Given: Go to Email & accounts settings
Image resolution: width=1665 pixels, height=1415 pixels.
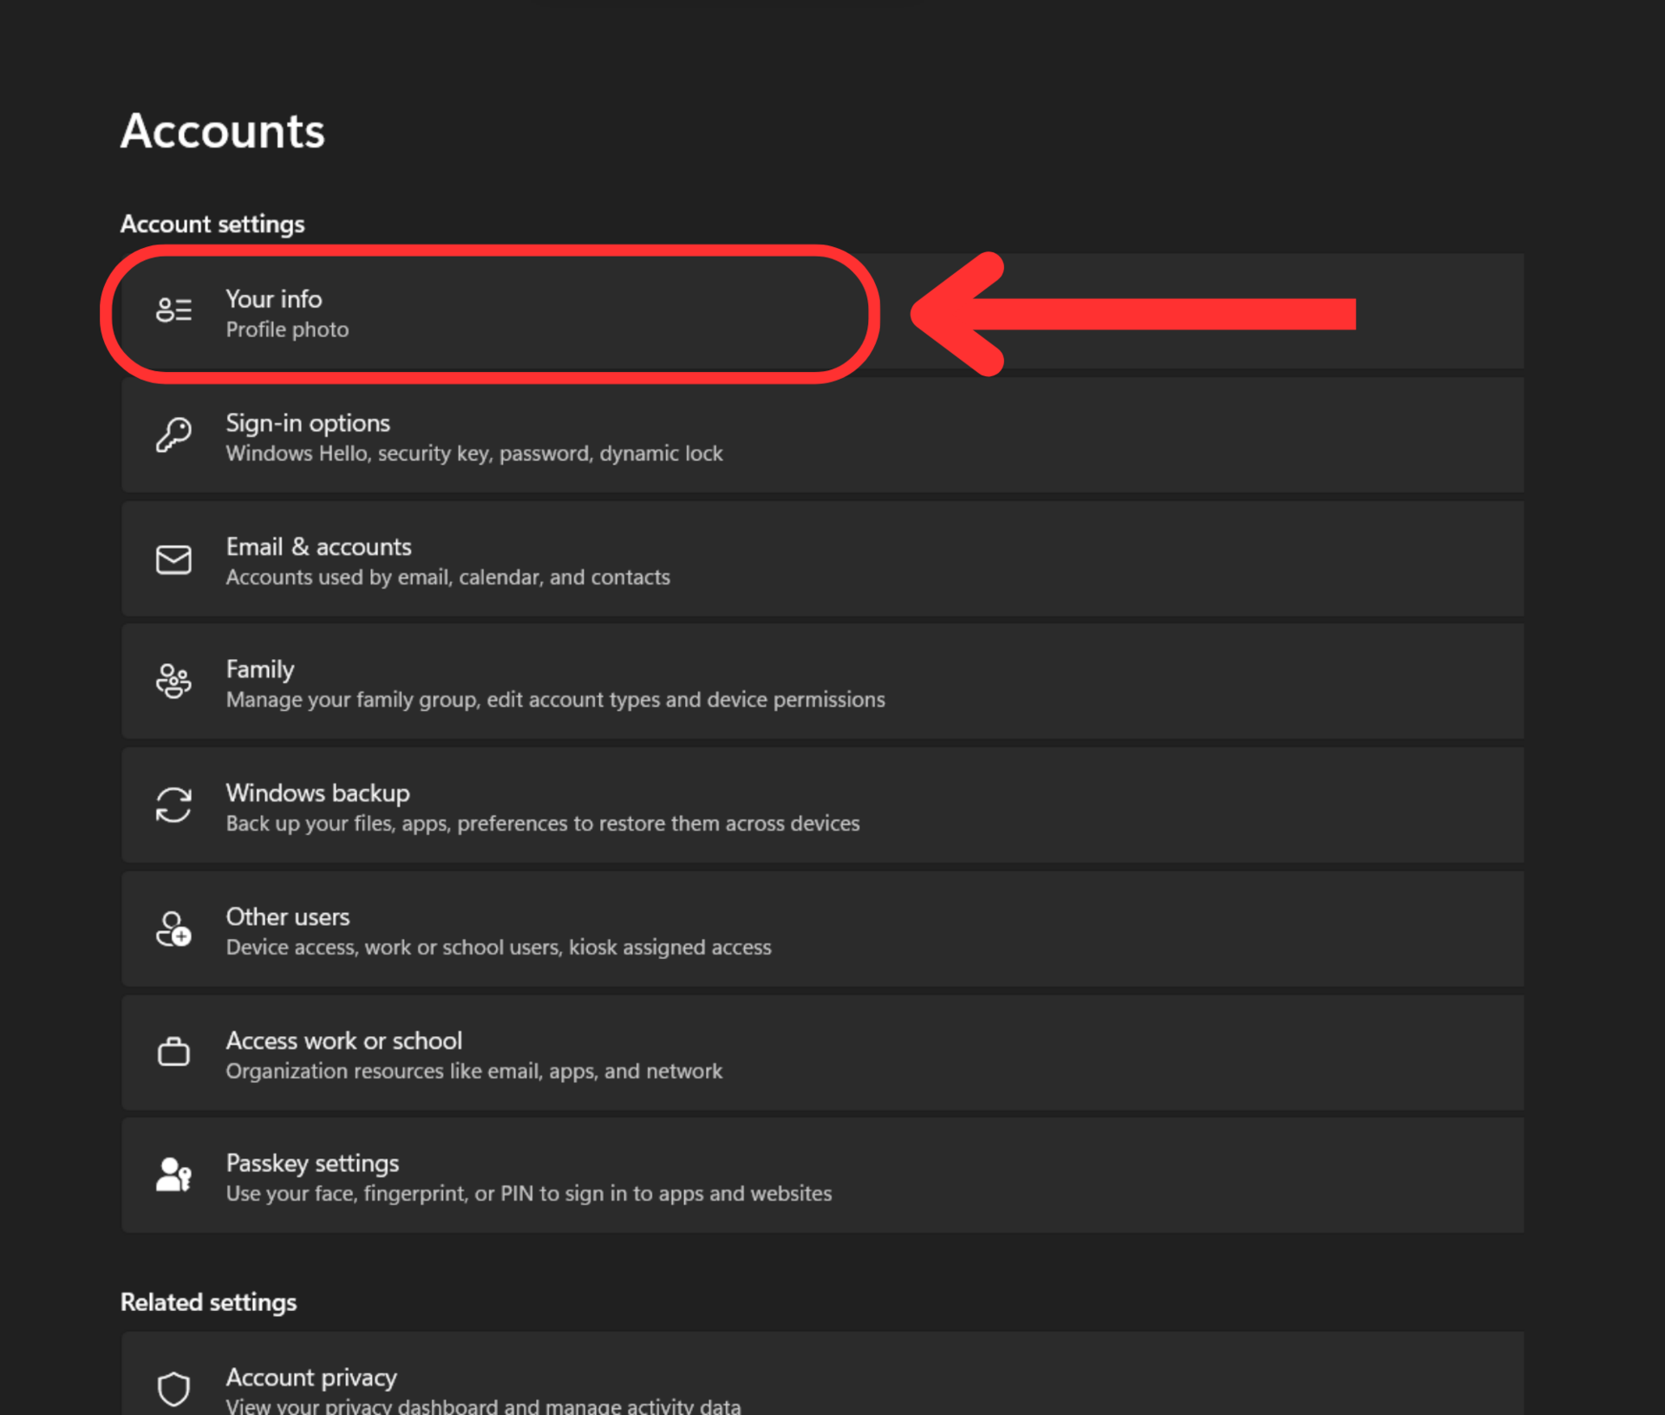Looking at the screenshot, I should [318, 547].
